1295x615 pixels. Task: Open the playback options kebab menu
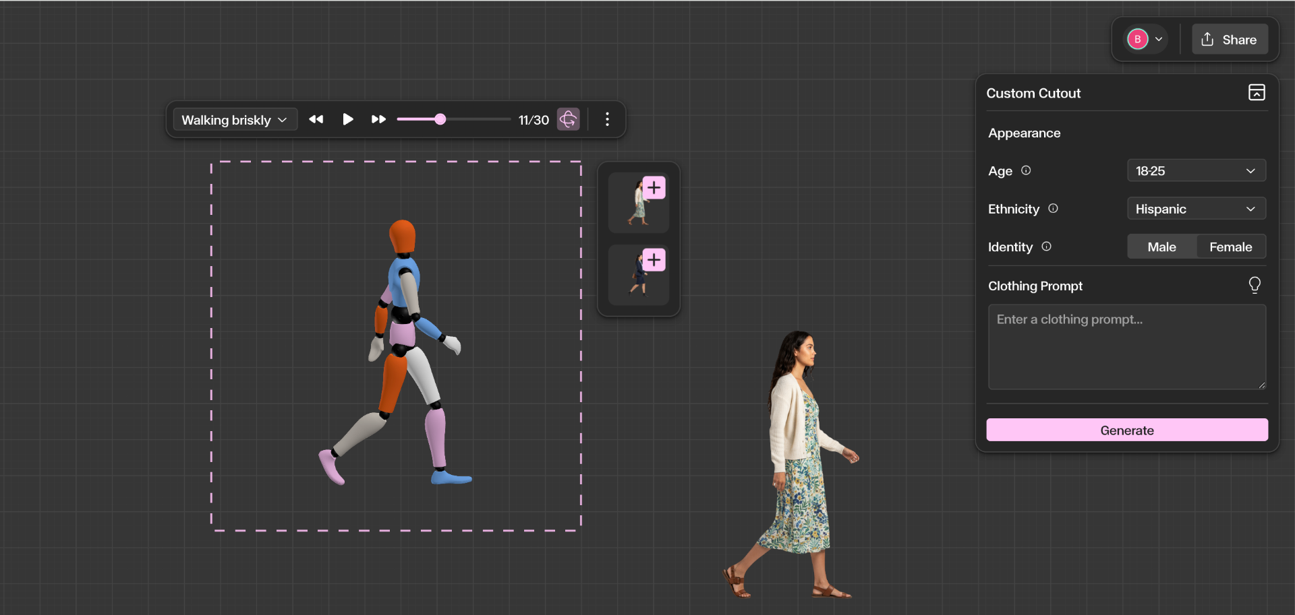pyautogui.click(x=606, y=119)
